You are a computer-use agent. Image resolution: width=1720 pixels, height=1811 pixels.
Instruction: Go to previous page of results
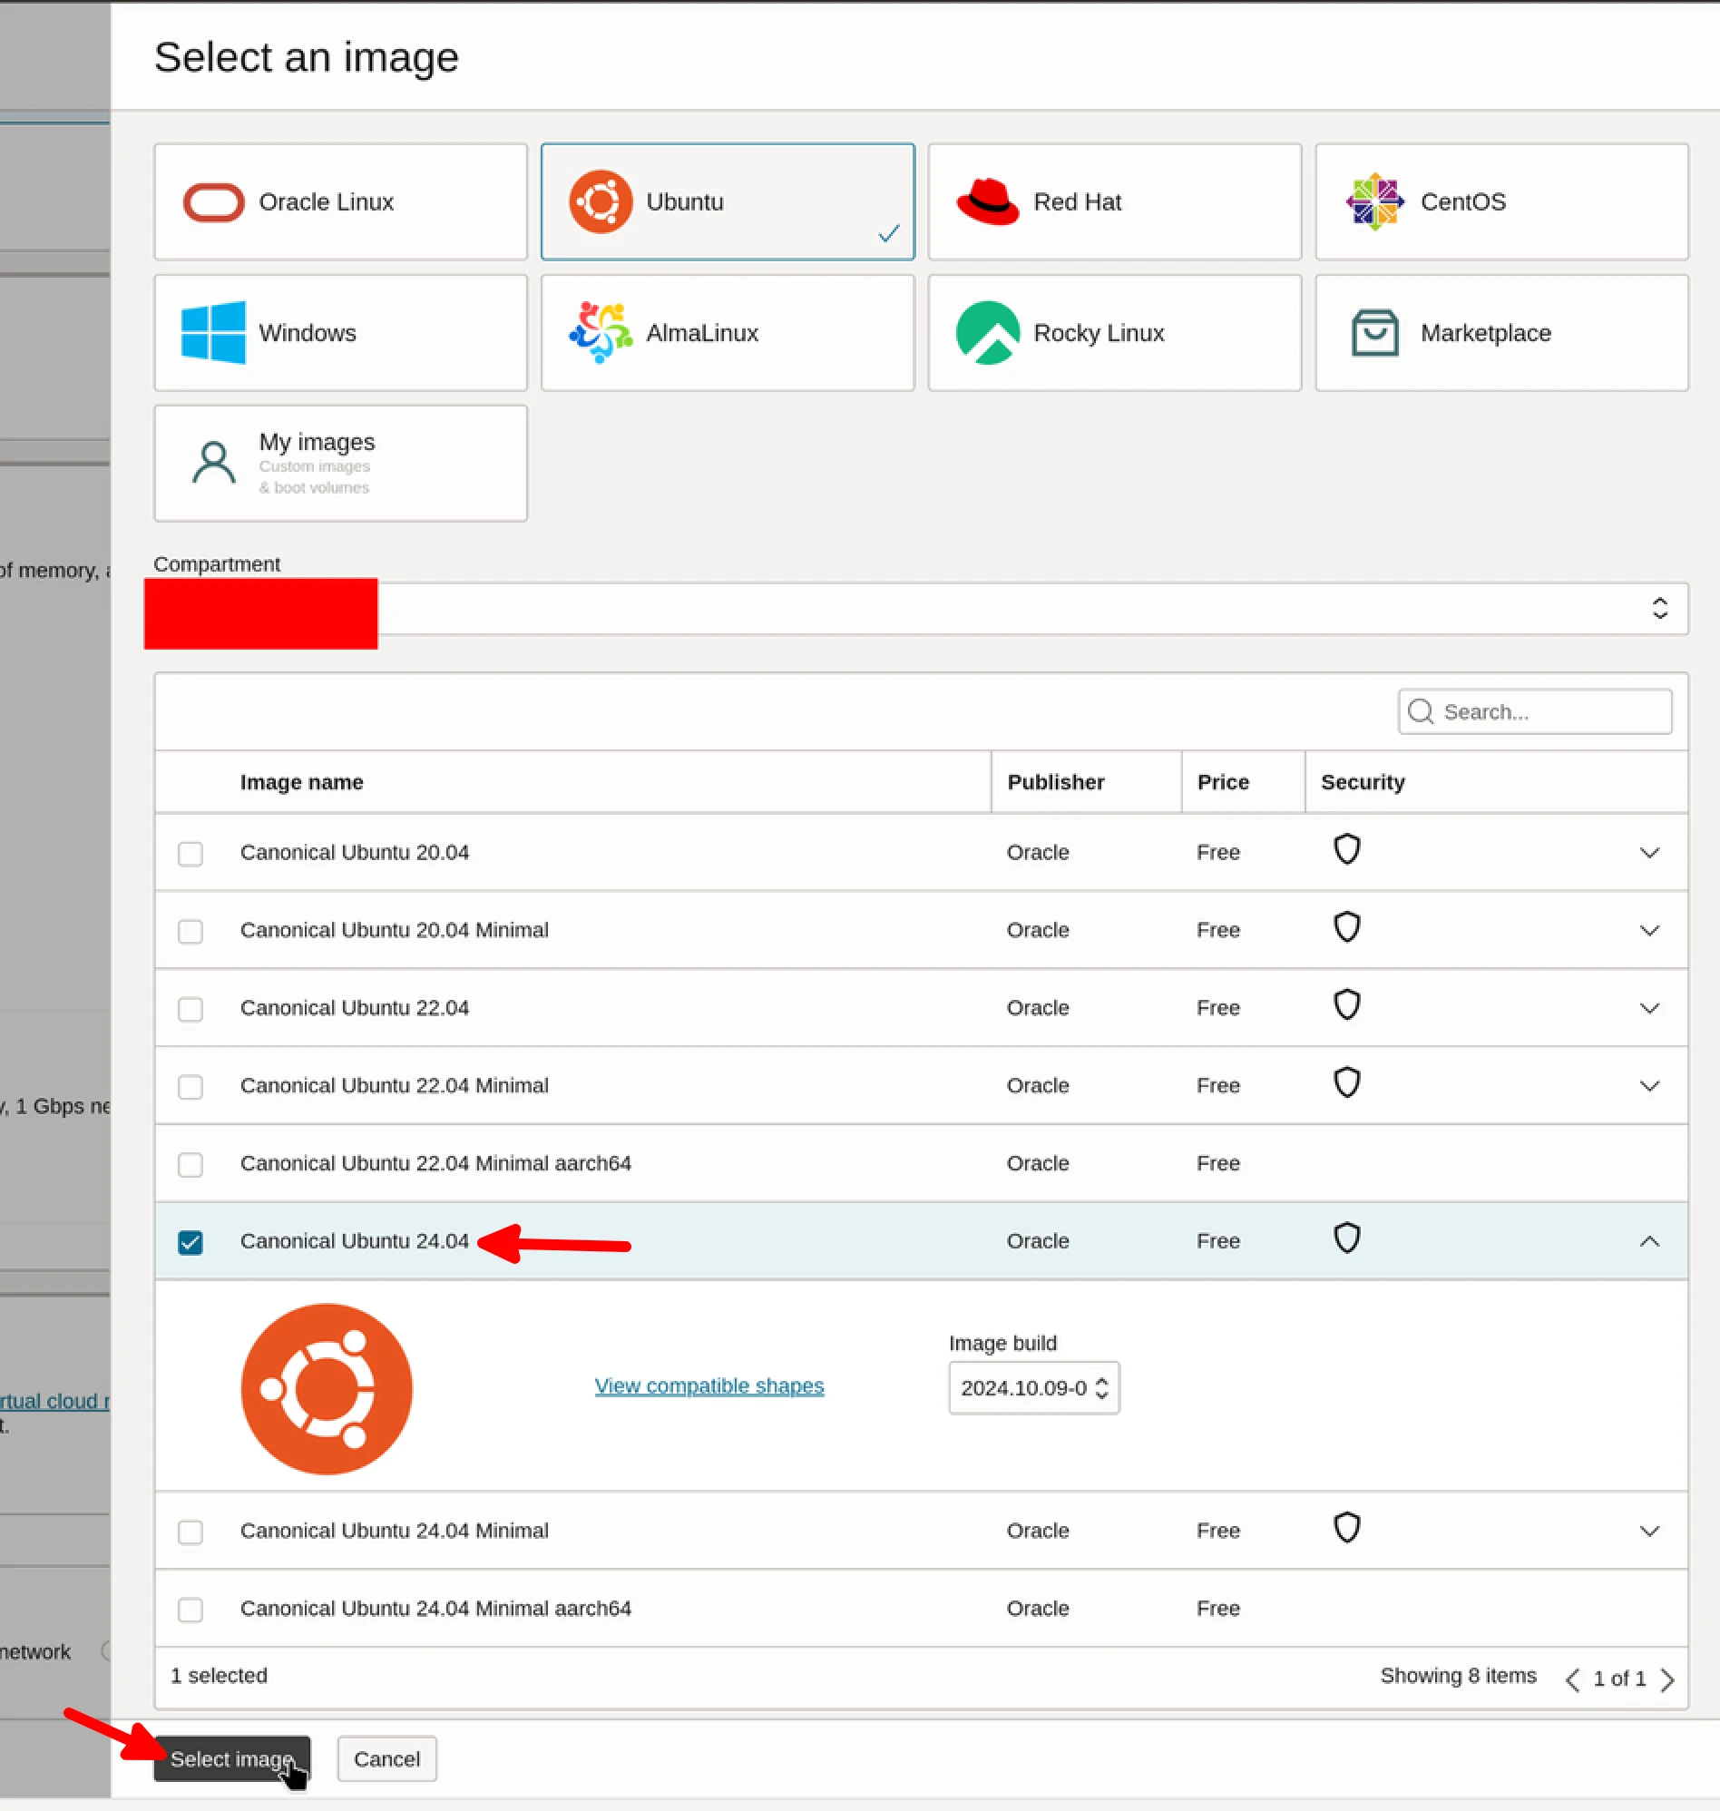click(1572, 1679)
